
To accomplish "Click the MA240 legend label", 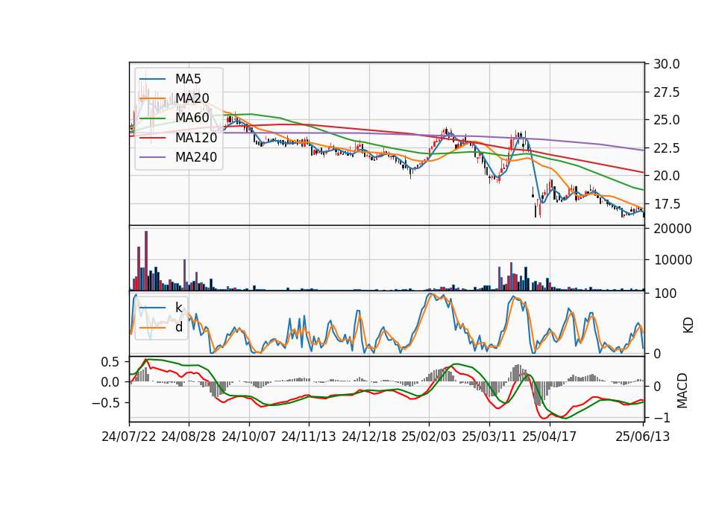I will [x=196, y=157].
